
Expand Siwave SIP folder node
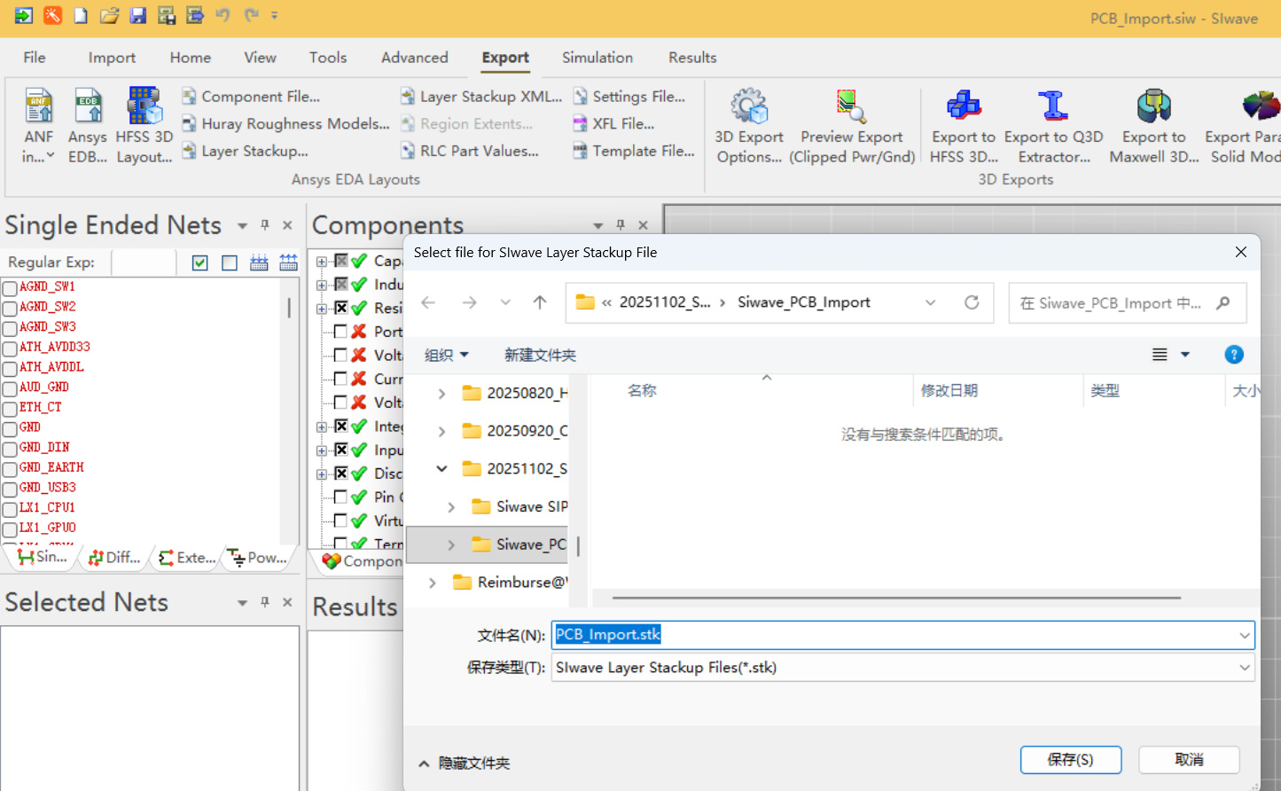tap(451, 506)
